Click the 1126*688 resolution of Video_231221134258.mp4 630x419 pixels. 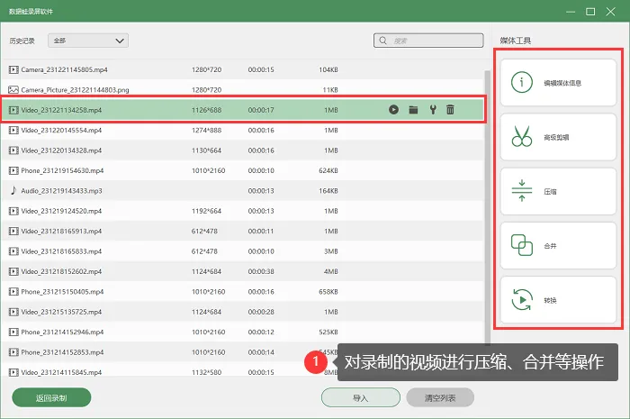[206, 110]
